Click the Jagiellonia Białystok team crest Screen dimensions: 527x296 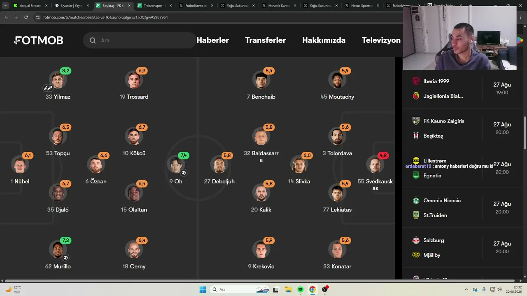pos(416,96)
